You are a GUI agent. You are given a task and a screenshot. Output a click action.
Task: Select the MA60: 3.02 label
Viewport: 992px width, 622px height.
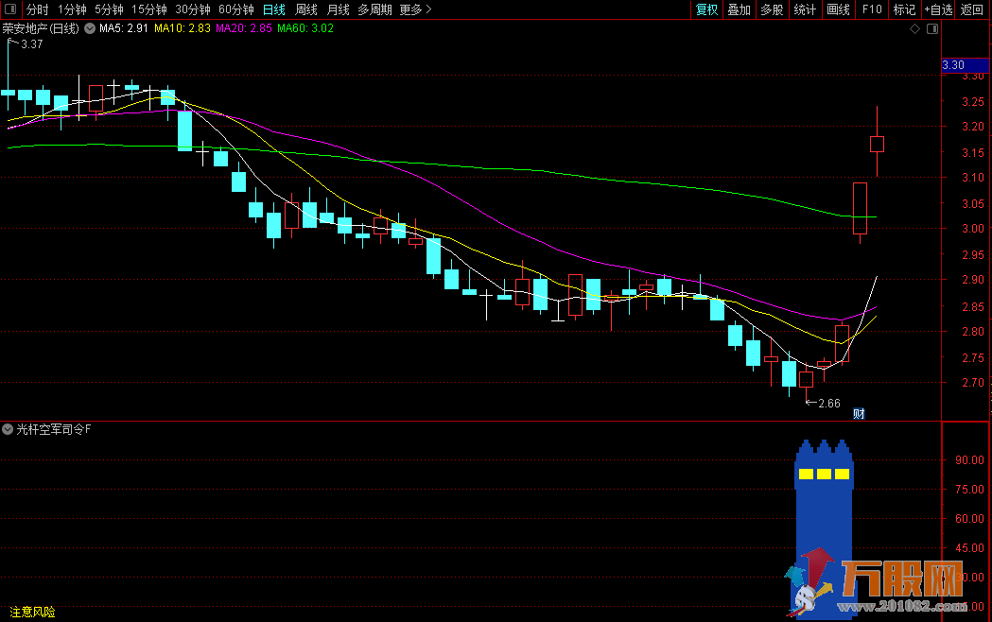(x=305, y=28)
